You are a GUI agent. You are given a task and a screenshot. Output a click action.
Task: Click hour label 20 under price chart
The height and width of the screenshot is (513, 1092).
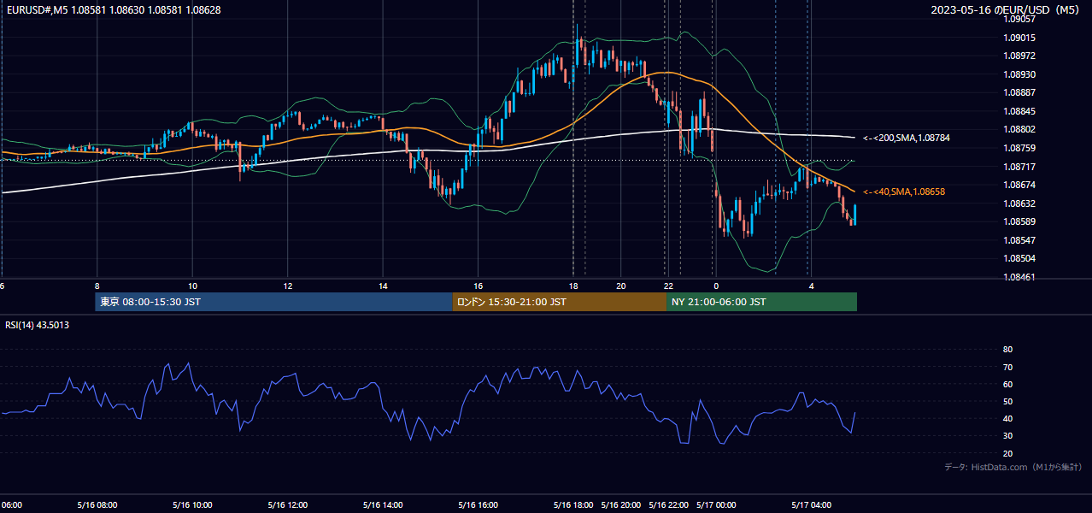tap(621, 286)
